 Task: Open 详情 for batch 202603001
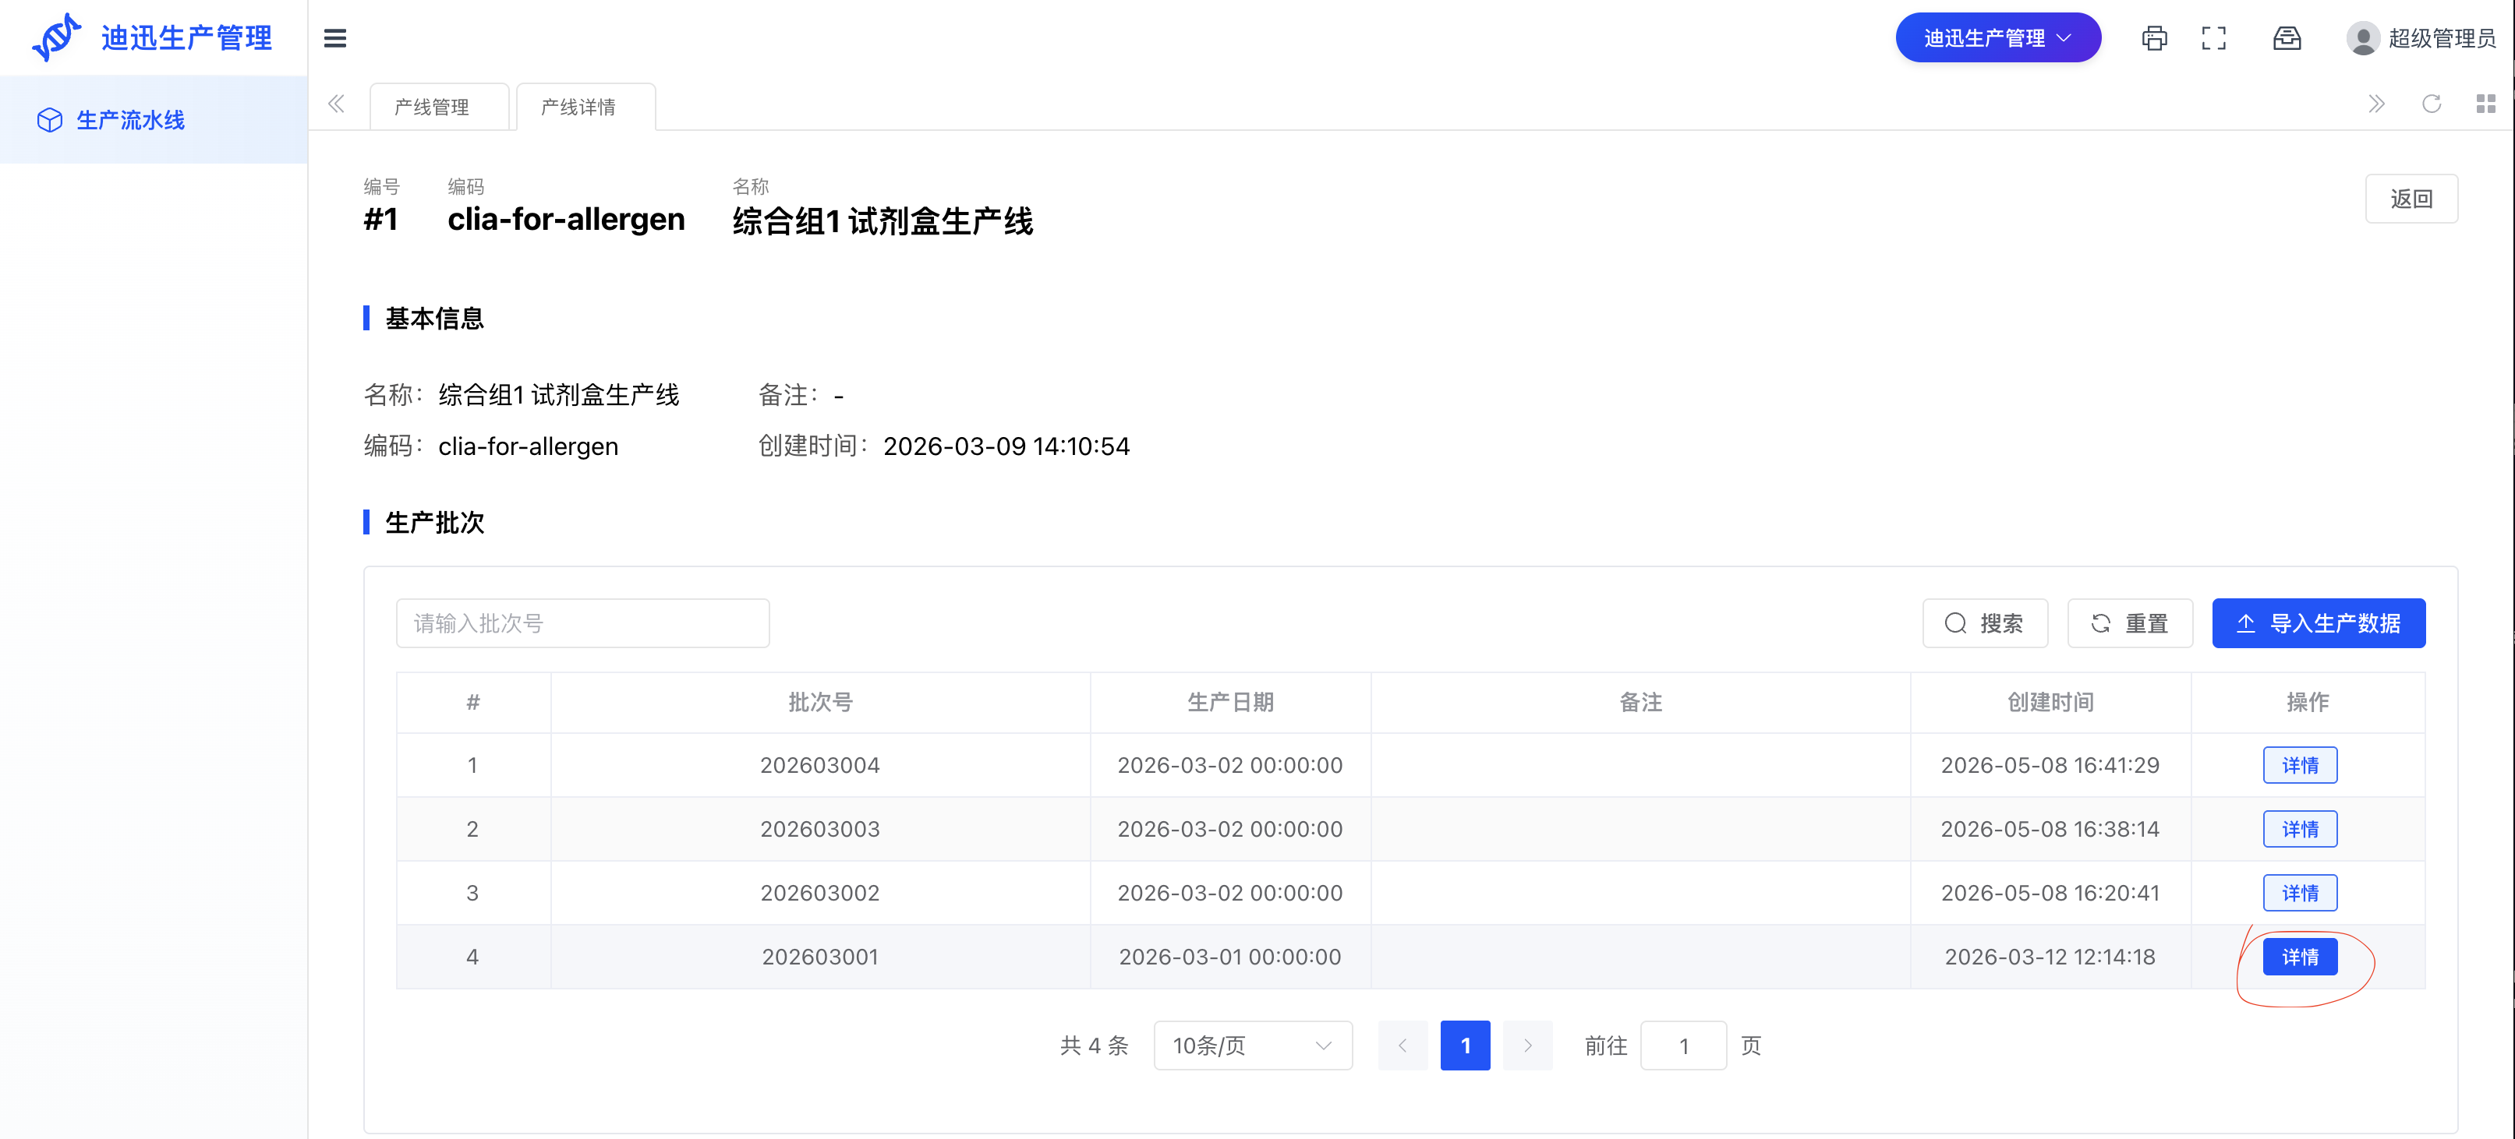click(x=2299, y=957)
